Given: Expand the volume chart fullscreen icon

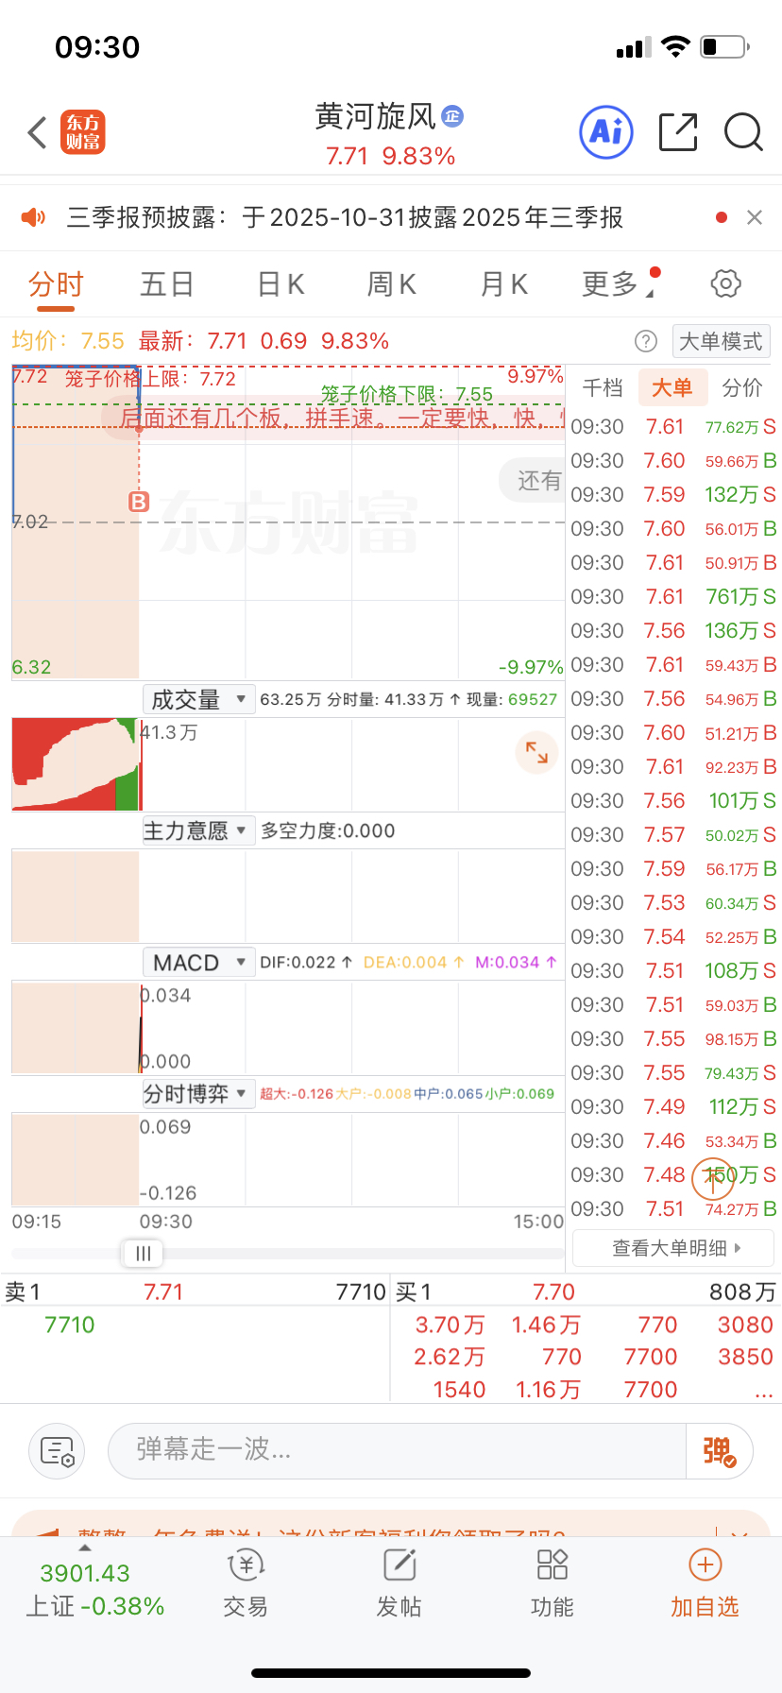Looking at the screenshot, I should coord(536,752).
